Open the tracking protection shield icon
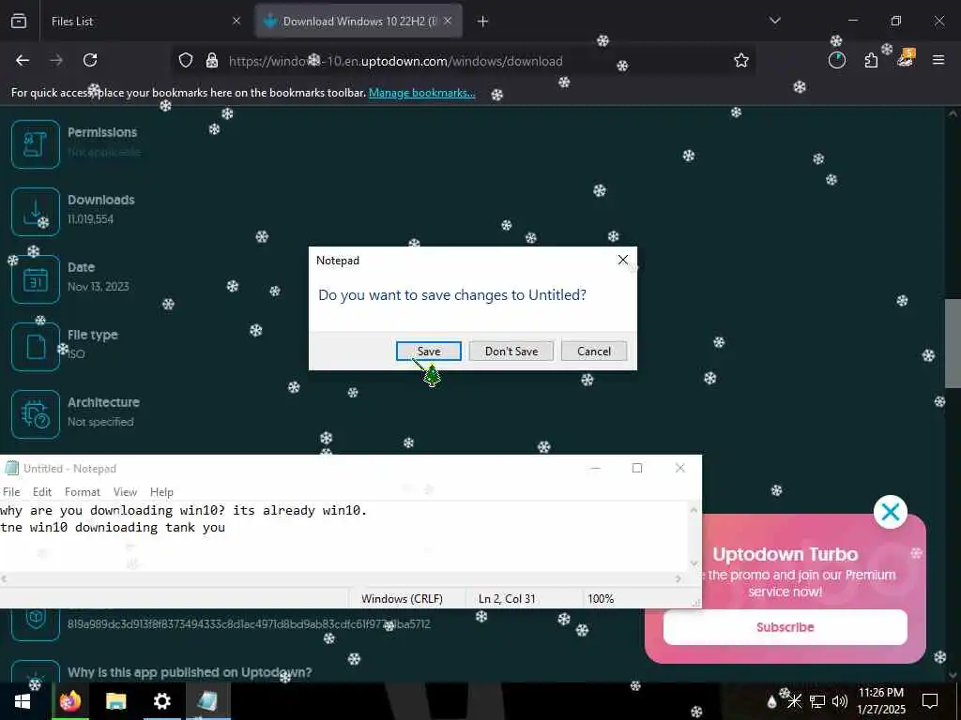 click(x=186, y=61)
